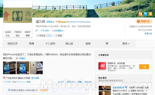Click the 大家都在用 section header
Image resolution: width=155 pixels, height=95 pixels.
(103, 55)
